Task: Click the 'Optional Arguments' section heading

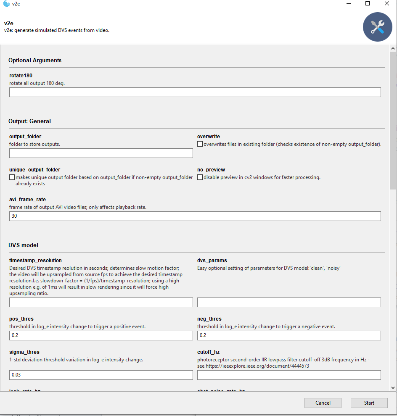Action: (x=35, y=60)
